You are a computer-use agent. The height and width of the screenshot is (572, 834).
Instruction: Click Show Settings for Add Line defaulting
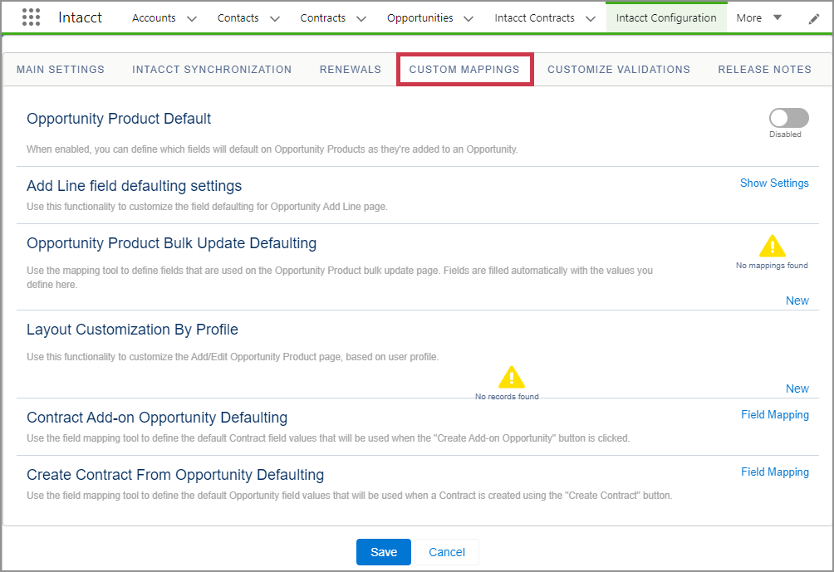(773, 183)
